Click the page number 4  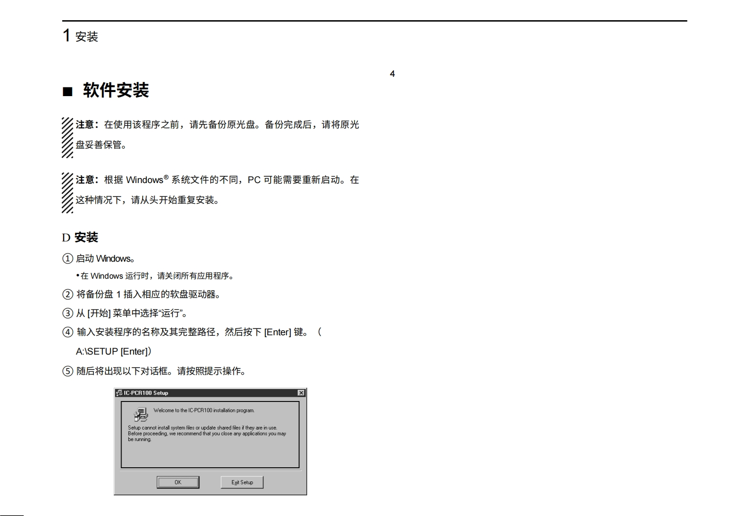click(392, 74)
